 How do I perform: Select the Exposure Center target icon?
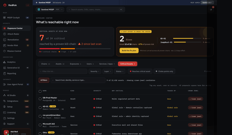click(5, 28)
